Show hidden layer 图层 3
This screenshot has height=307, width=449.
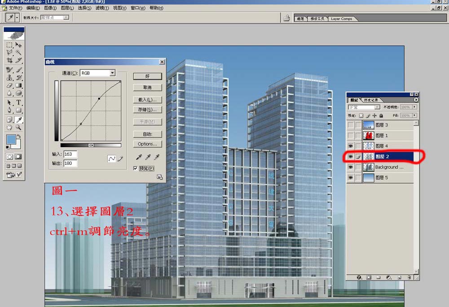pos(351,125)
